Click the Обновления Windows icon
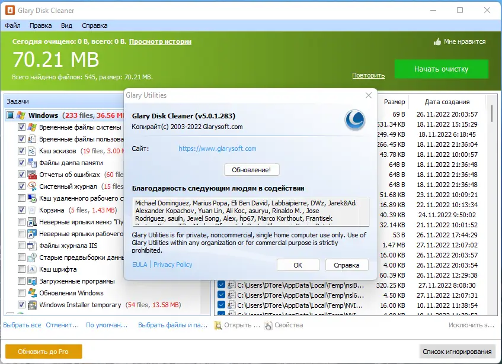The height and width of the screenshot is (364, 502). (31, 293)
